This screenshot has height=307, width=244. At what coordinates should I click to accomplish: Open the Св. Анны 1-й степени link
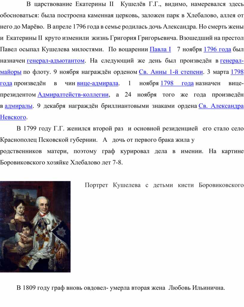tap(171, 72)
